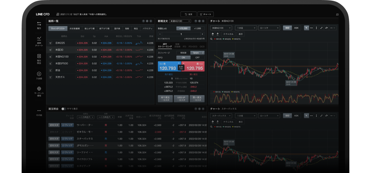371x173 pixels.
Task: Open その他 three-dots menu in sidebar
Action: (x=39, y=112)
